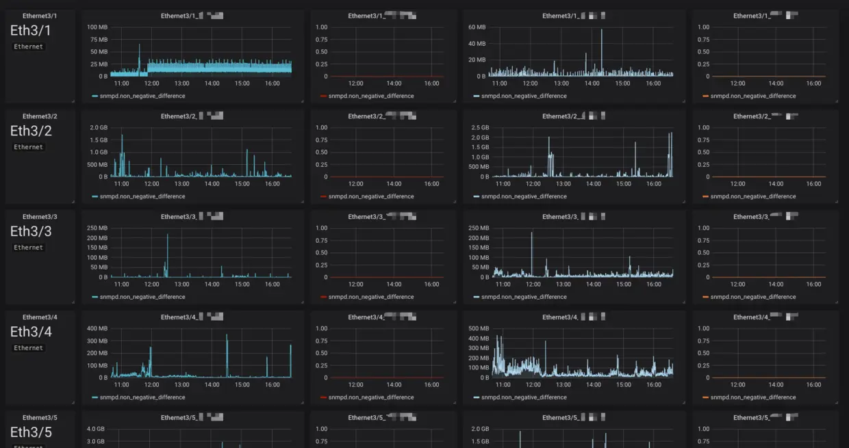Screen dimensions: 849x448
Task: Open color picker from Ethernet3/4 pale-blue legend swatch
Action: [x=476, y=398]
